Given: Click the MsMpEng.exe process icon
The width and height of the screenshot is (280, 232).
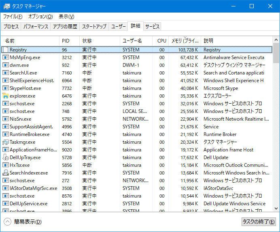Looking at the screenshot, I should click(6, 57).
